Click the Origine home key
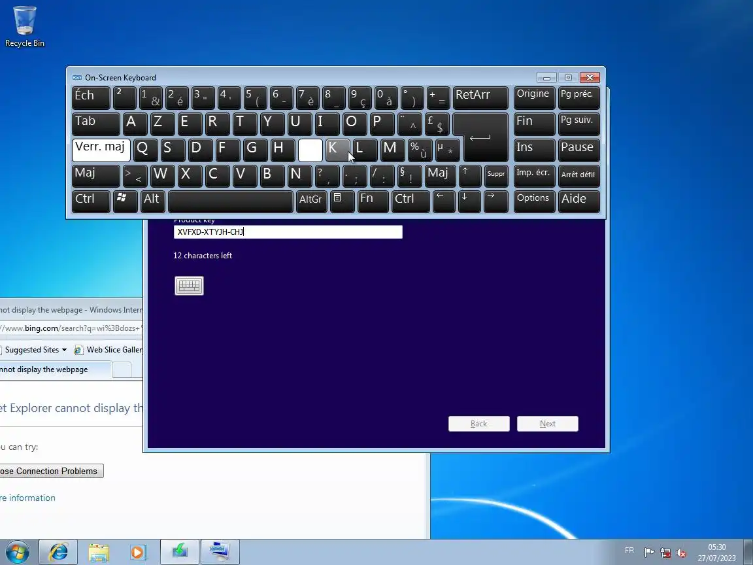The height and width of the screenshot is (565, 753). point(534,98)
